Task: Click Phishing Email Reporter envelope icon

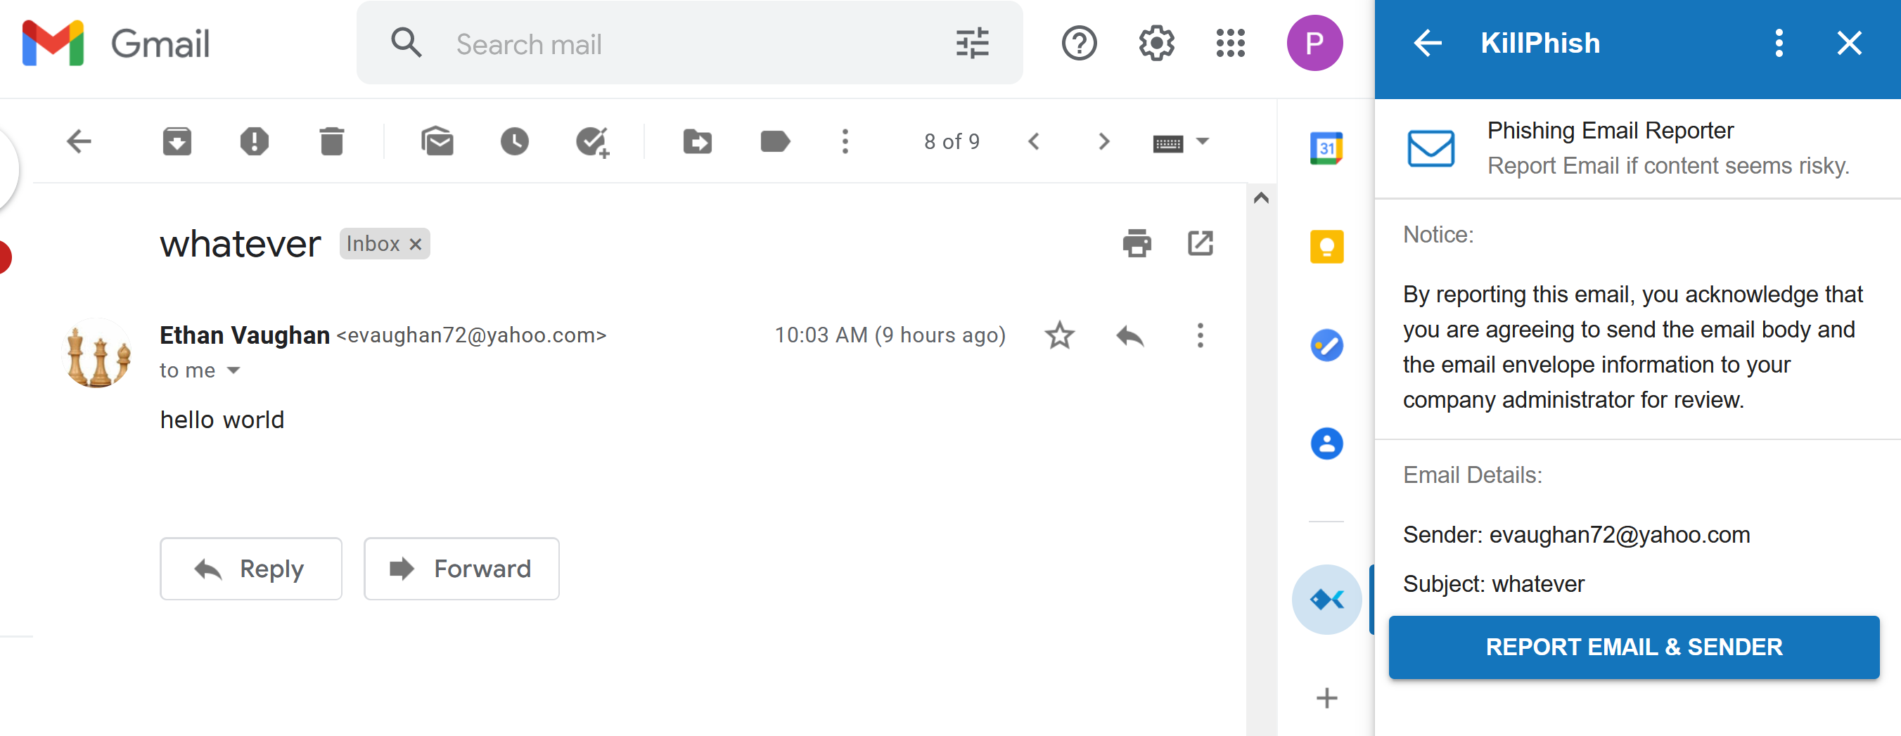Action: click(x=1431, y=148)
